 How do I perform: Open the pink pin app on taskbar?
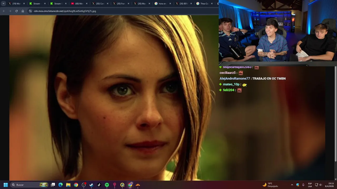coord(115,185)
